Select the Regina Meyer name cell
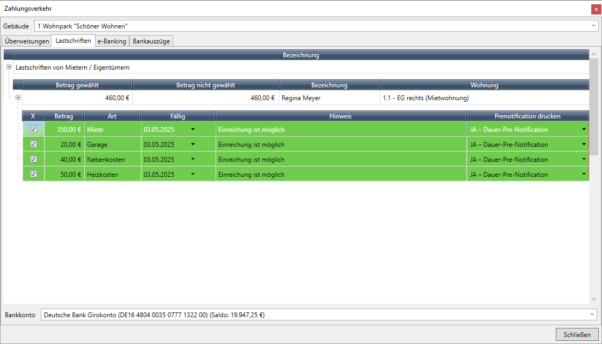The height and width of the screenshot is (344, 602). tap(301, 98)
